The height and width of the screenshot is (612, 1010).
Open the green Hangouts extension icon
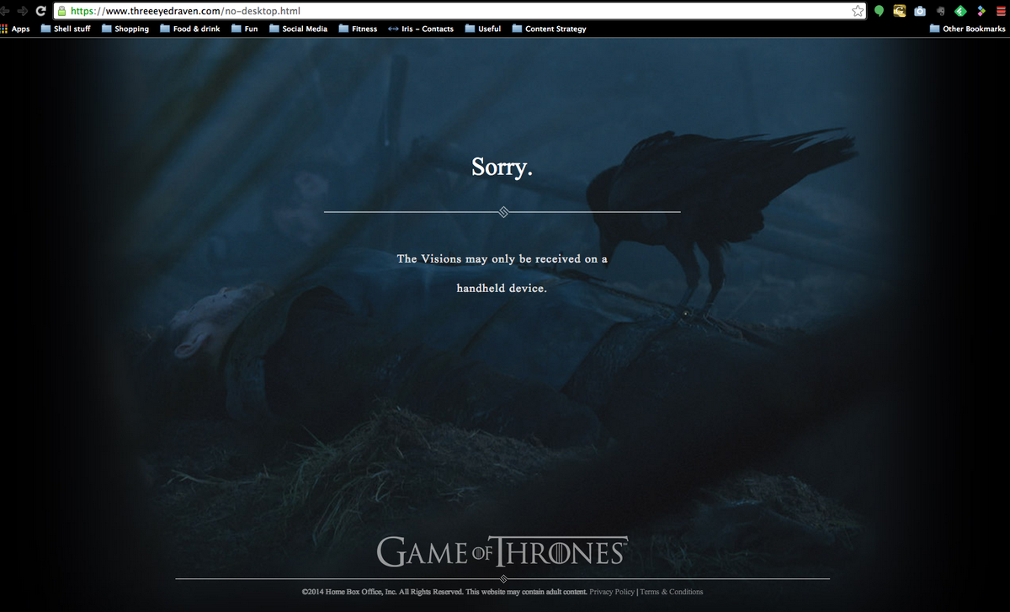(x=879, y=11)
